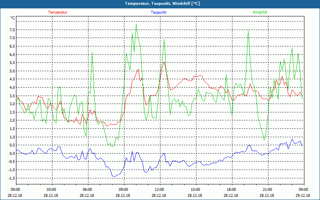
Task: Select the 21:00 time axis label
Action: (267, 190)
